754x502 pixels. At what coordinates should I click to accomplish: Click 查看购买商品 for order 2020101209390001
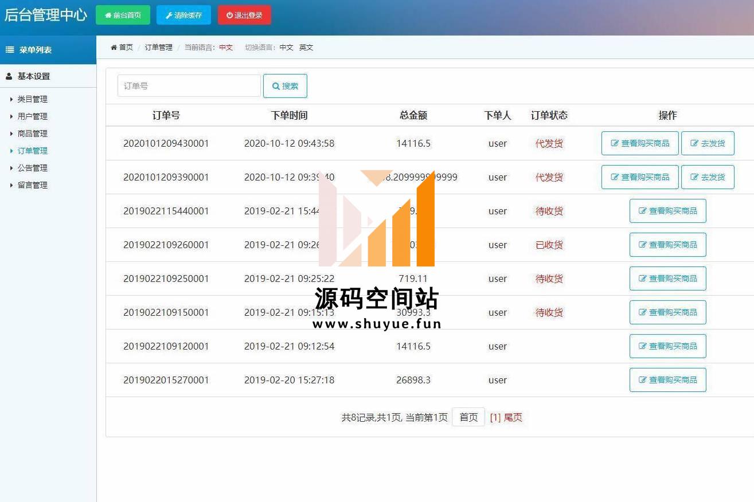click(x=640, y=177)
